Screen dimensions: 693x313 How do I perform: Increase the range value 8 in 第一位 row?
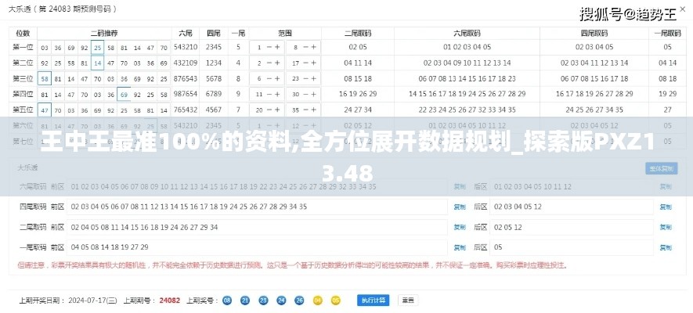[x=313, y=47]
